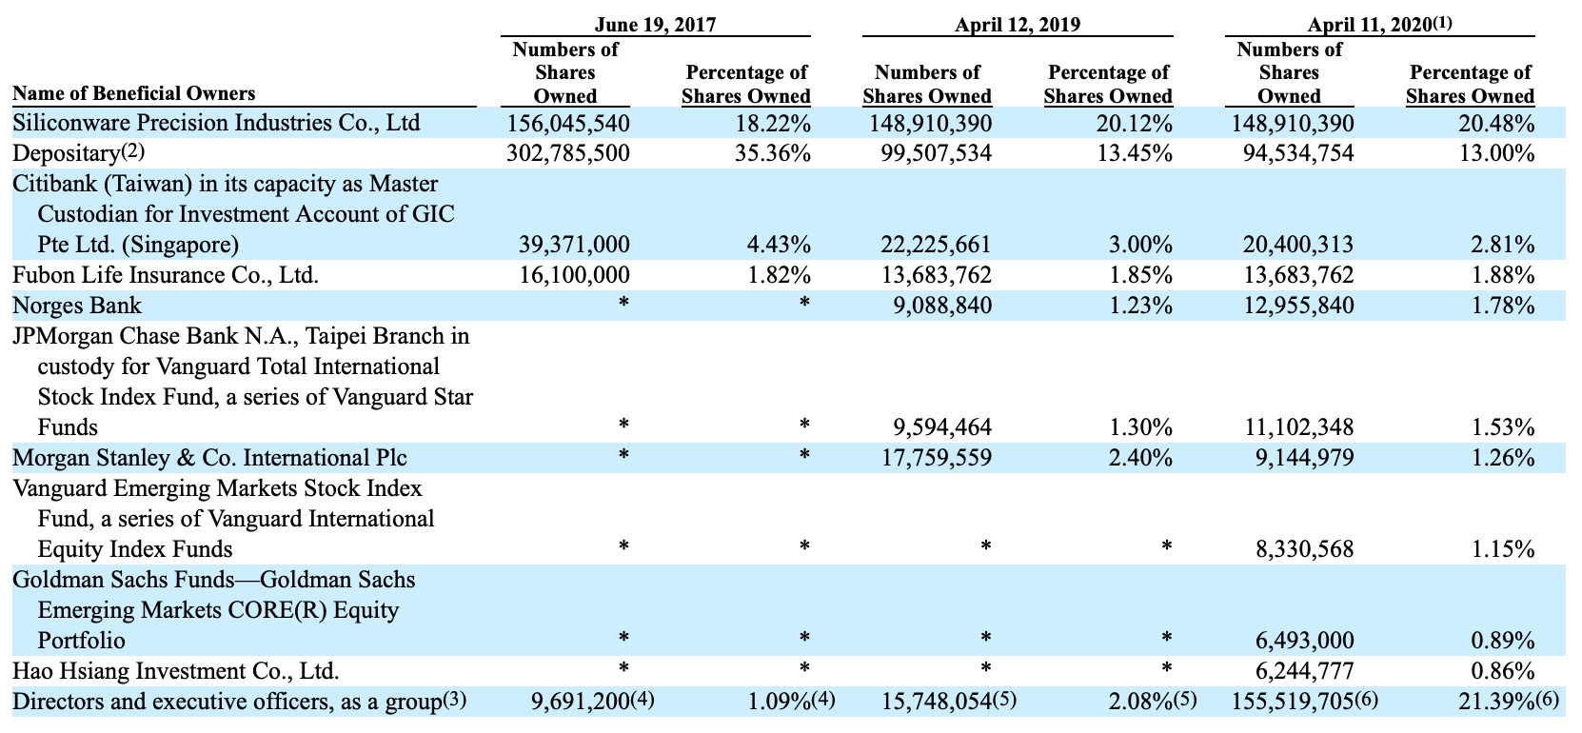Click the value 155,519,705 with footnote 6

click(1305, 702)
